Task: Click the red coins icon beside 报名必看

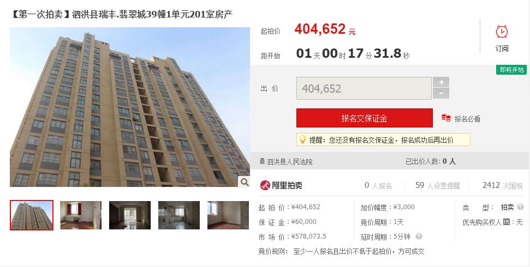Action: coord(446,118)
